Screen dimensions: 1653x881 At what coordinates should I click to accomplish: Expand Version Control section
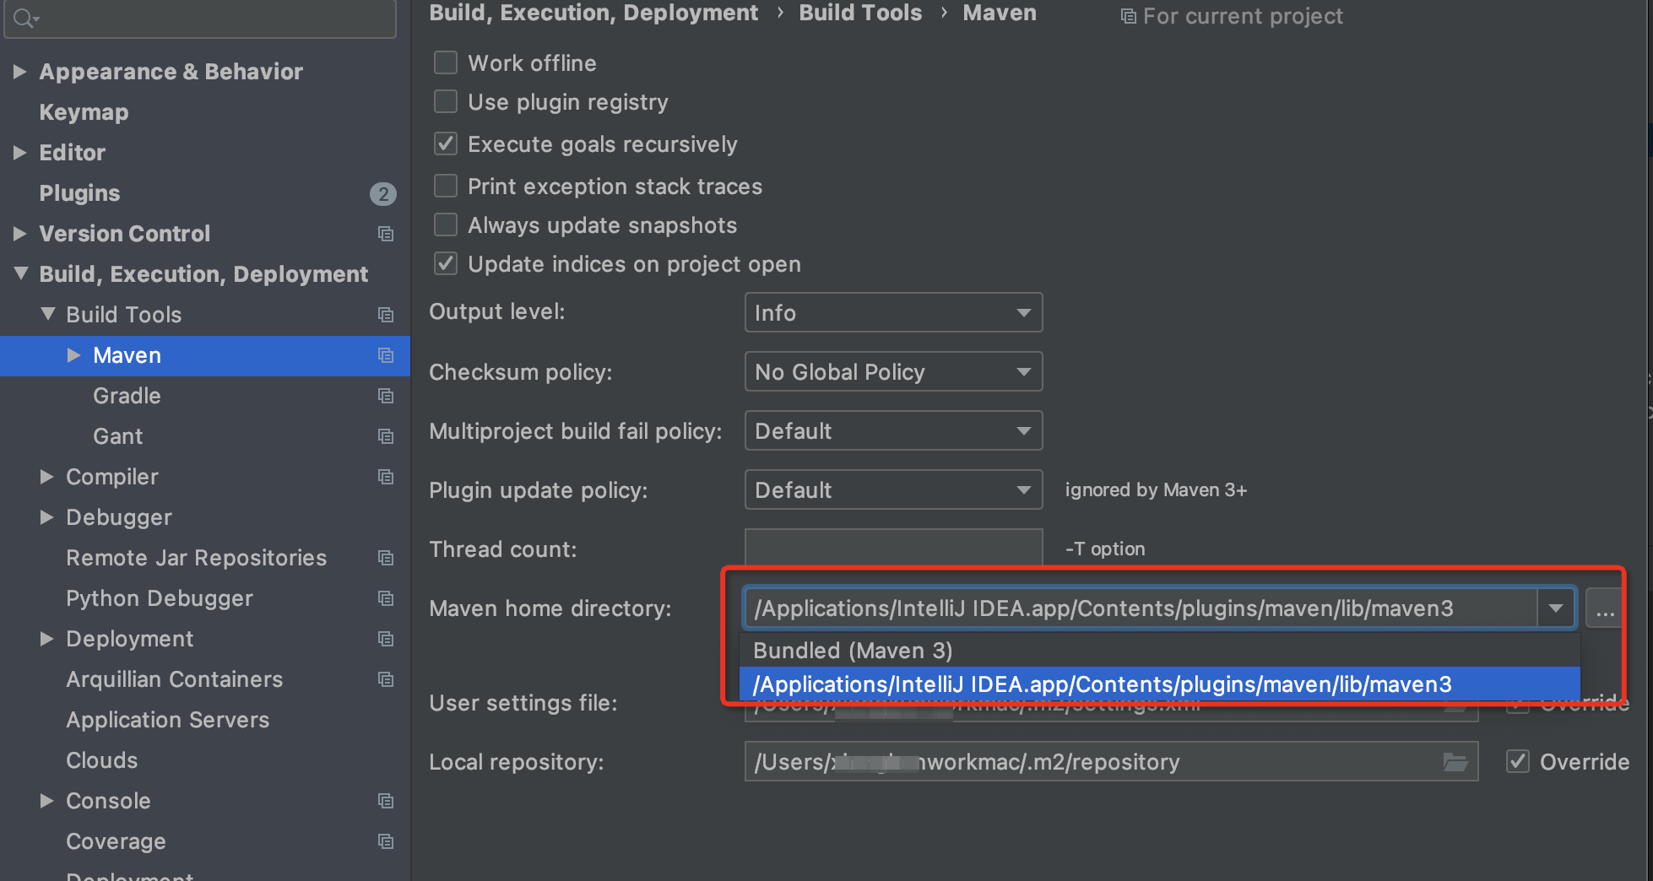(20, 234)
